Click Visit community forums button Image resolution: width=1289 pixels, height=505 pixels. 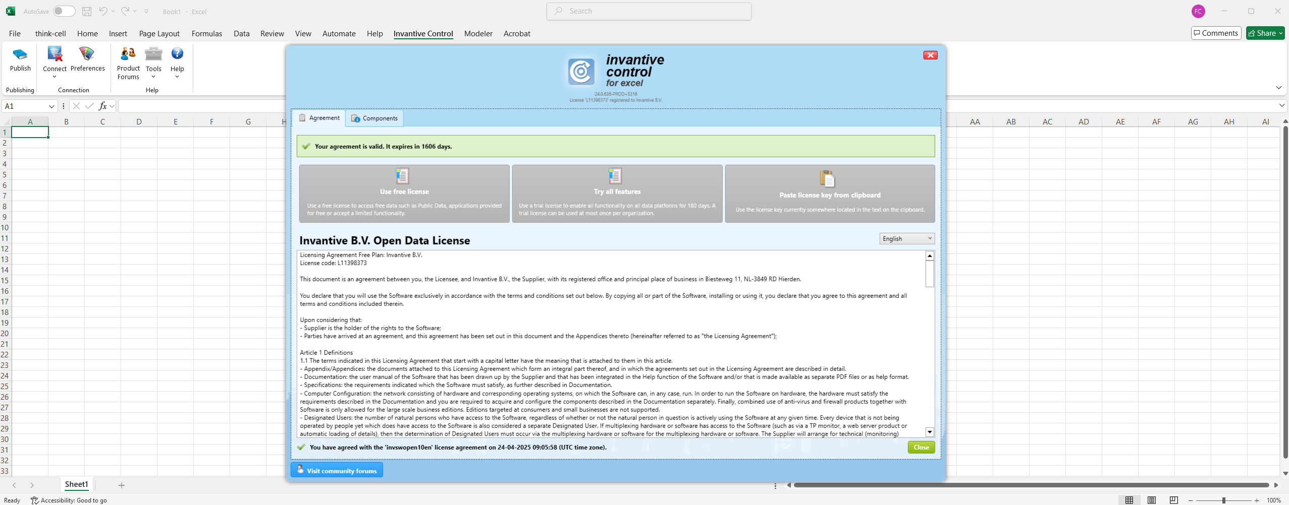tap(337, 470)
